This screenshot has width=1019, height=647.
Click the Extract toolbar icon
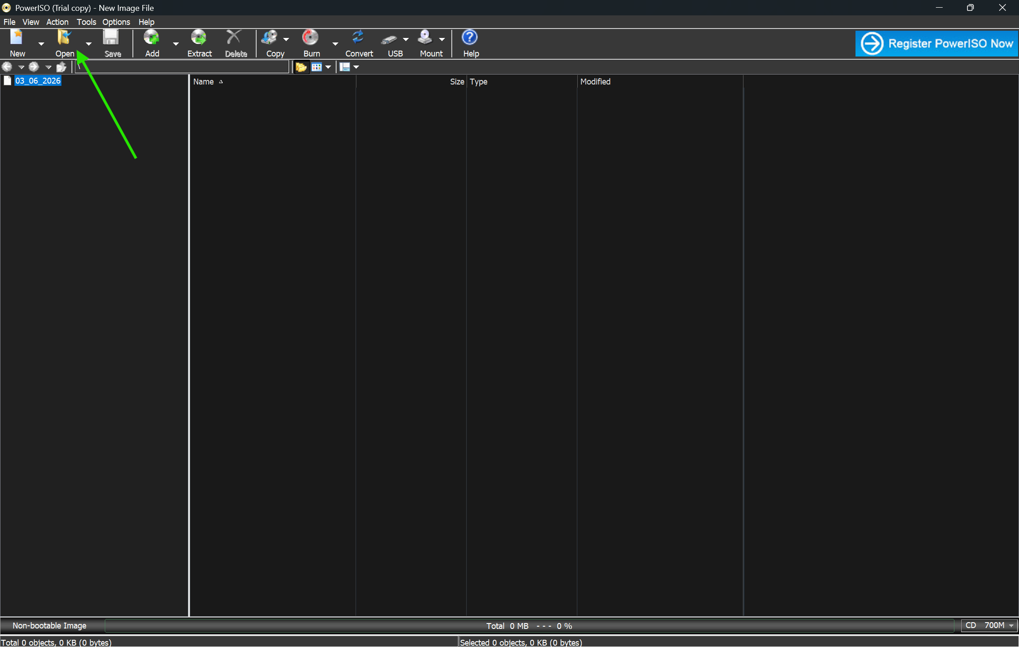click(199, 38)
